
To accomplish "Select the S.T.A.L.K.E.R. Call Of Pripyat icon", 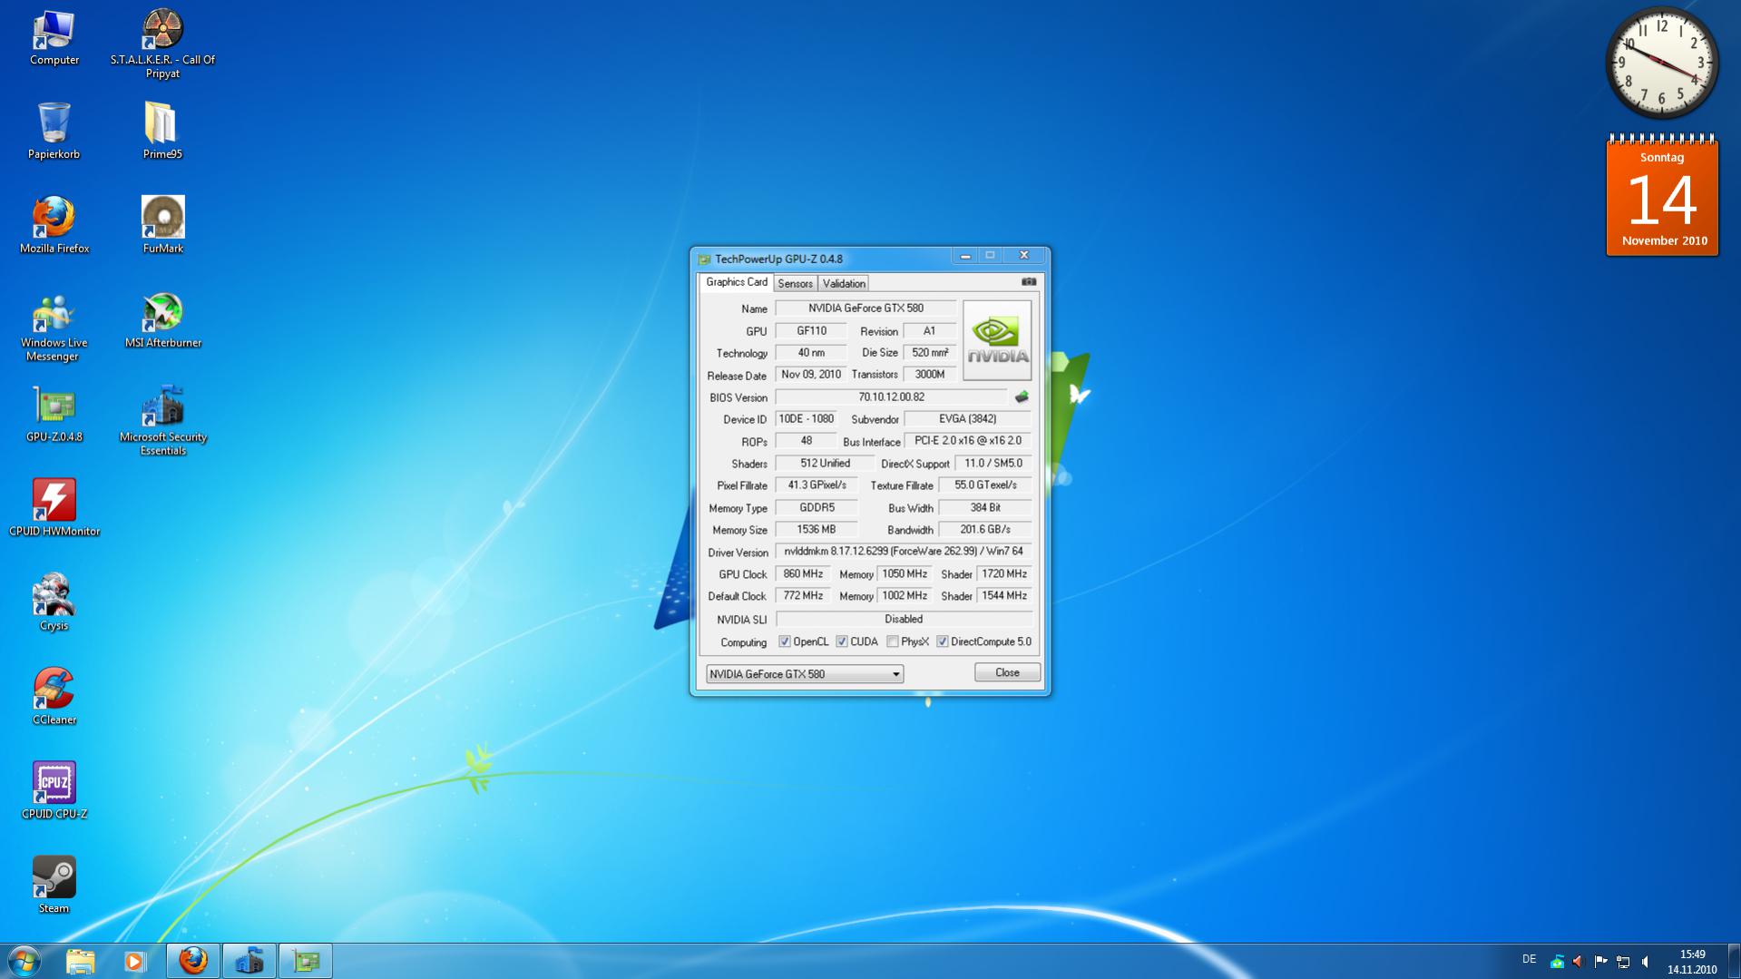I will 162,44.
